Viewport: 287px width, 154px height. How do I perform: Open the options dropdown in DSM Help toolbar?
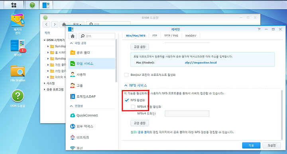pos(77,24)
